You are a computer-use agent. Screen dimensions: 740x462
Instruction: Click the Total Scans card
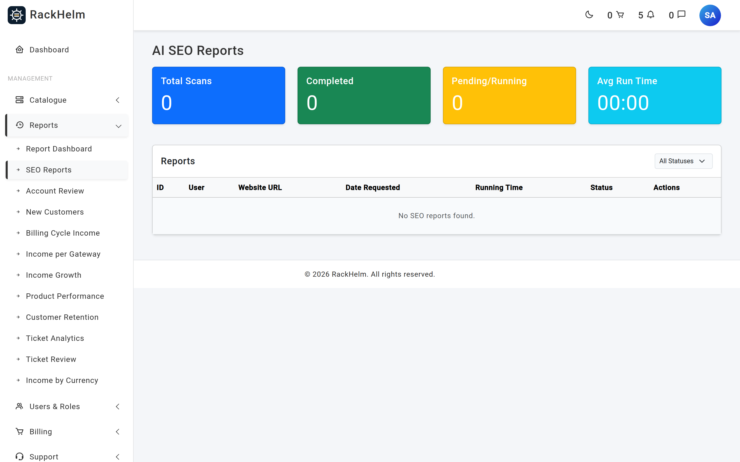219,95
